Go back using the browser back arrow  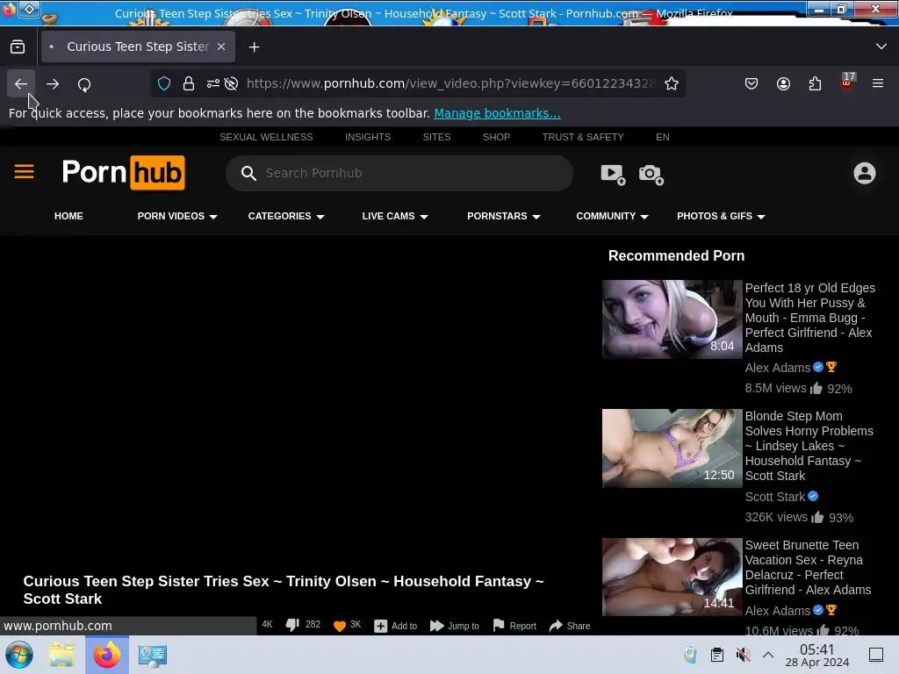pos(21,83)
